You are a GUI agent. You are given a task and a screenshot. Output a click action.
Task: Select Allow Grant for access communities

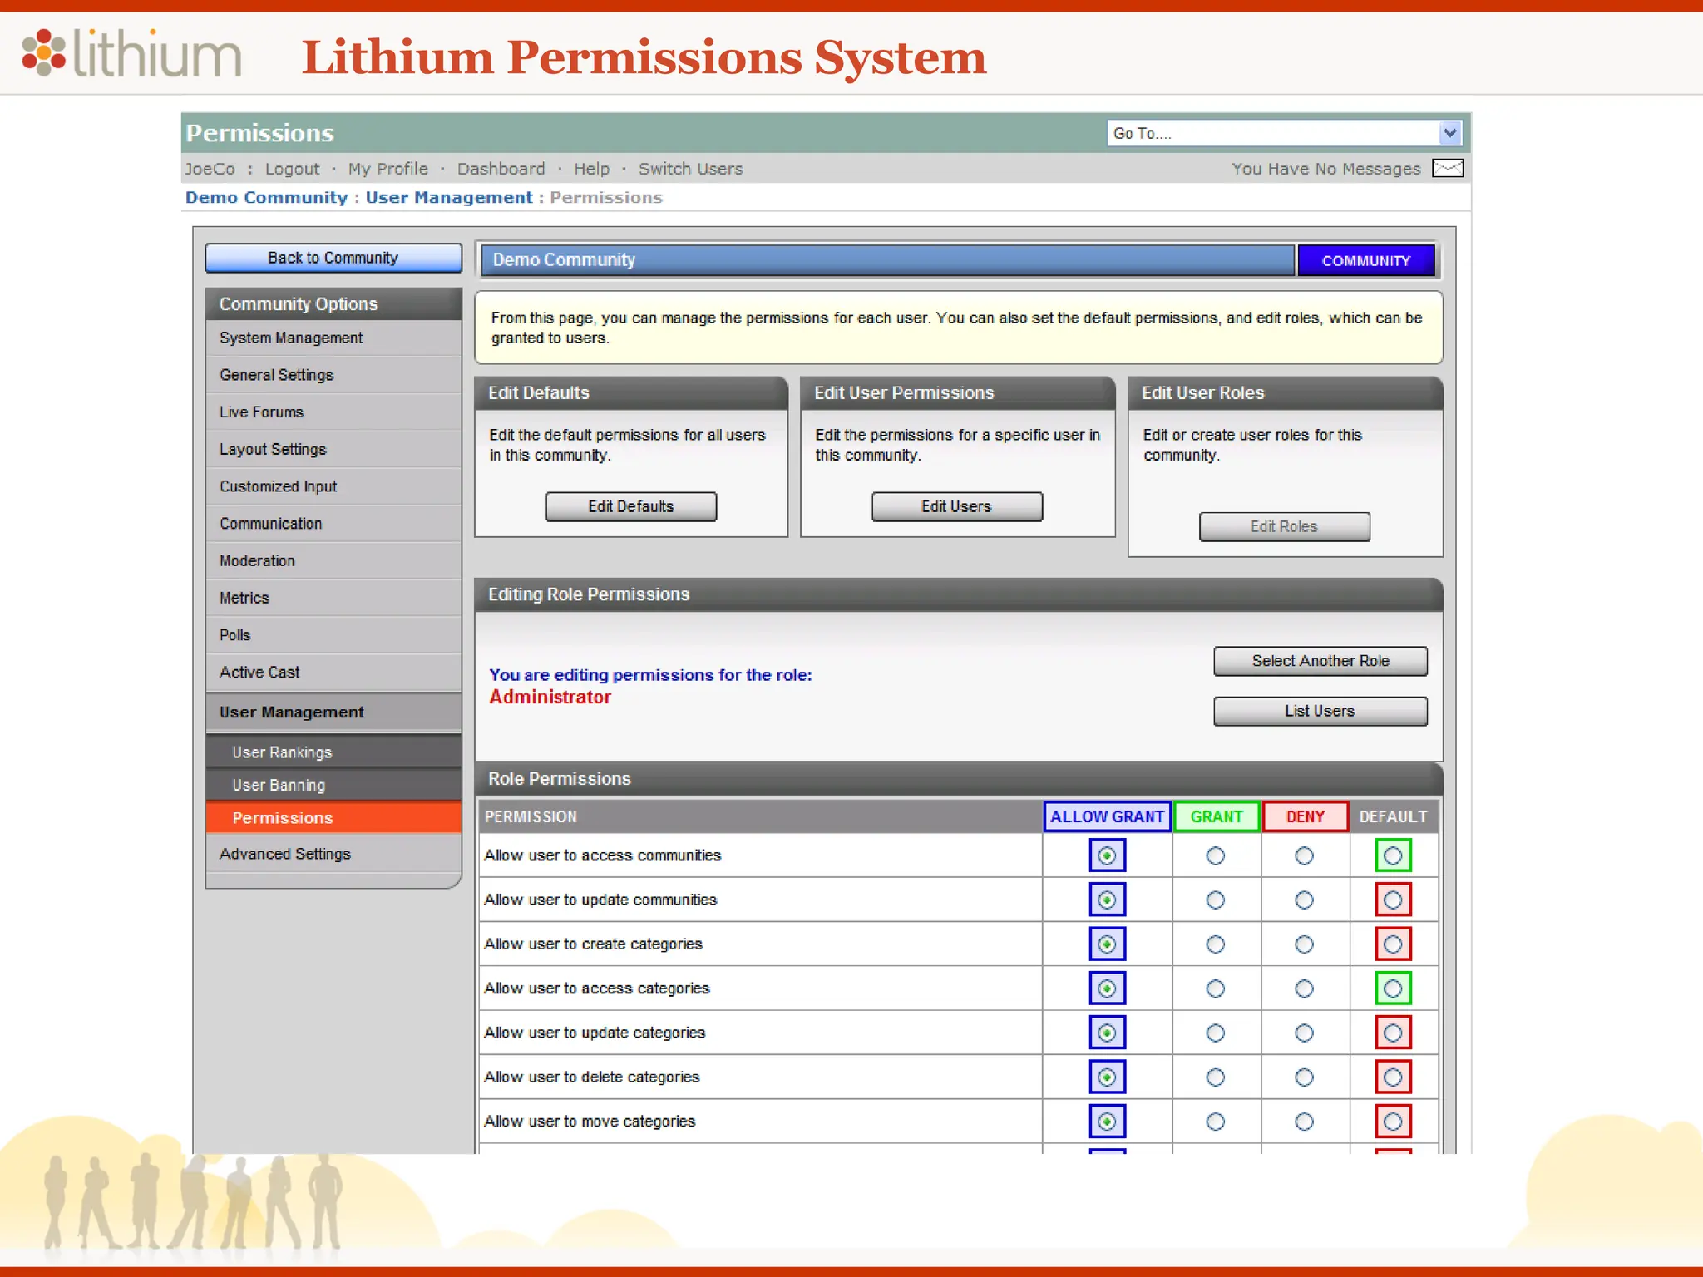(x=1107, y=855)
